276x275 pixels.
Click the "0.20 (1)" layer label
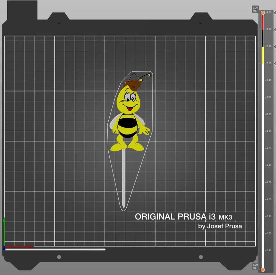click(x=255, y=266)
